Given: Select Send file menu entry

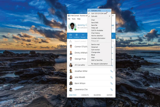Looking at the screenshot, I should 94,25.
